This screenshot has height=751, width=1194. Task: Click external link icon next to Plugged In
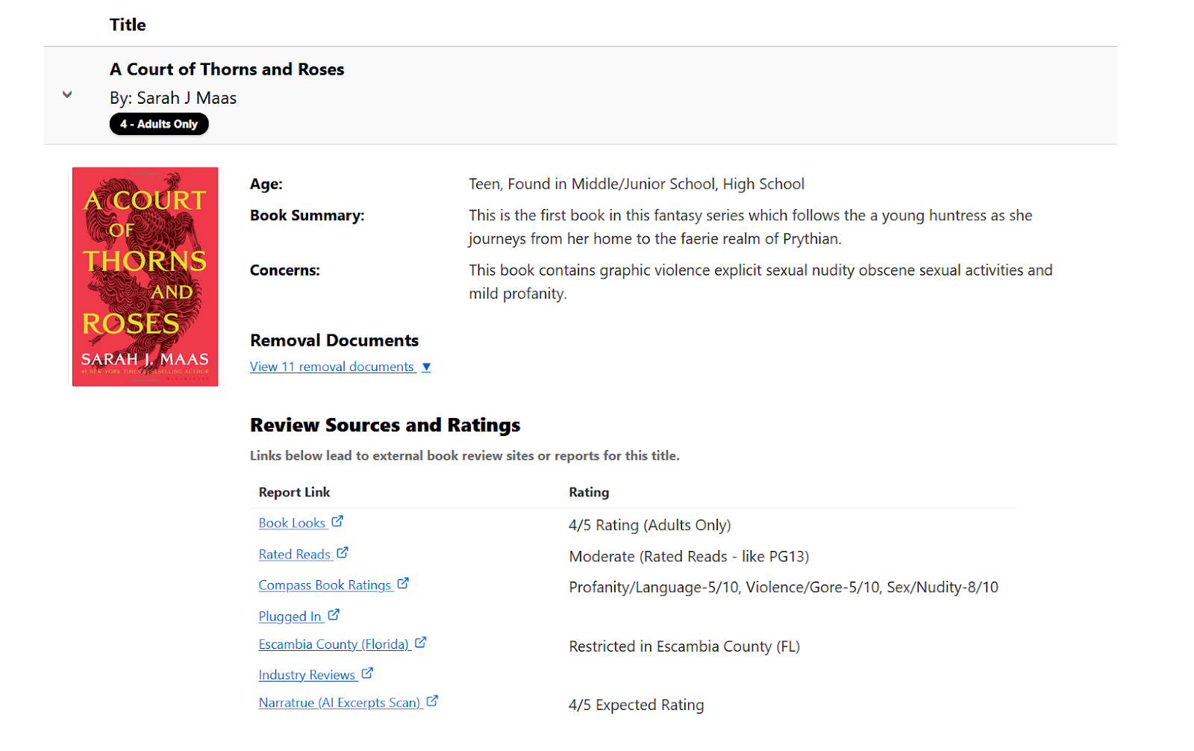pyautogui.click(x=334, y=615)
